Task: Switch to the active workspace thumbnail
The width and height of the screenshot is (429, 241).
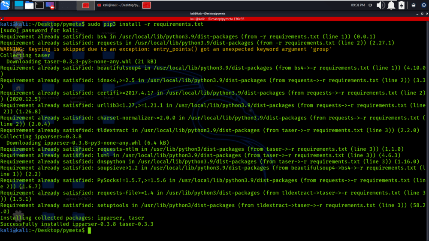Action: pos(86,5)
